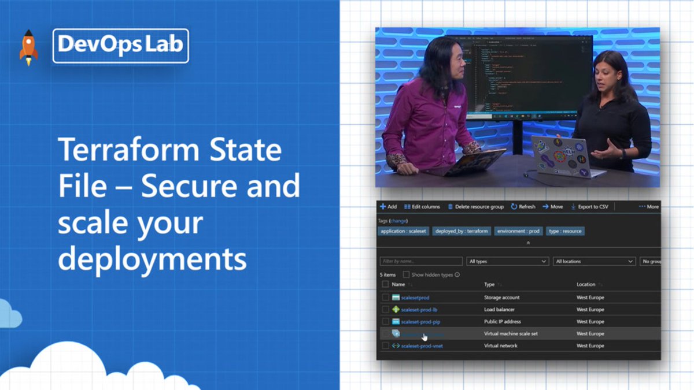Click the 5 items count label

pos(387,275)
